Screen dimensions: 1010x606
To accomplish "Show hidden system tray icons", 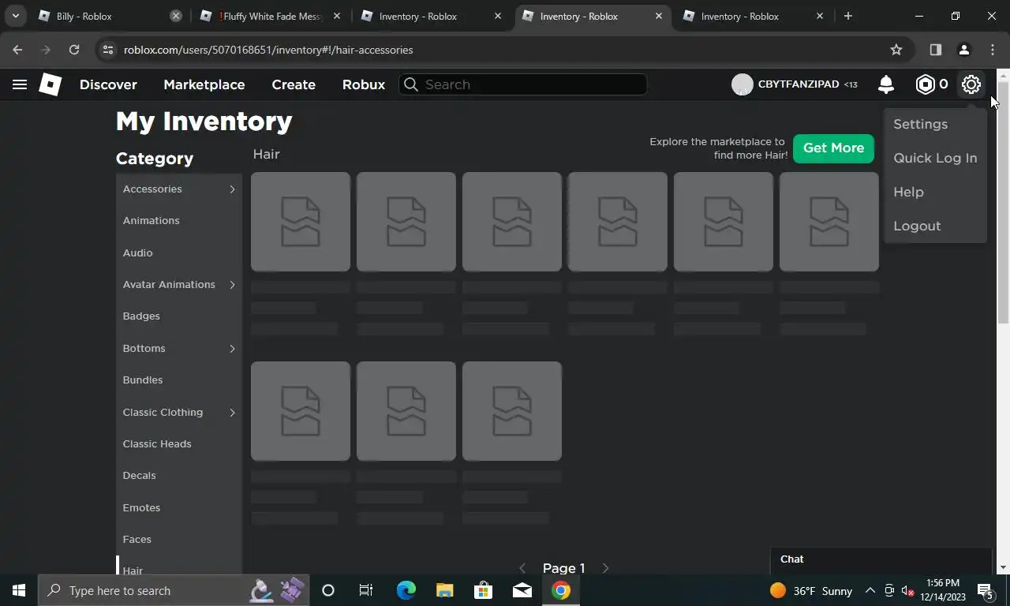I will [x=870, y=590].
